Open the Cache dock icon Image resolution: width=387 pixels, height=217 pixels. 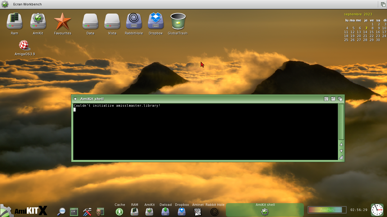tap(119, 212)
